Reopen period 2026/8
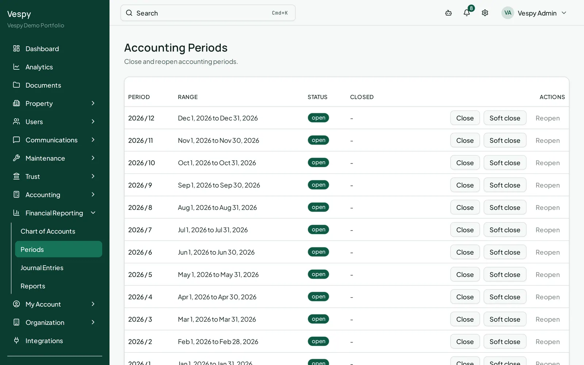 click(547, 208)
